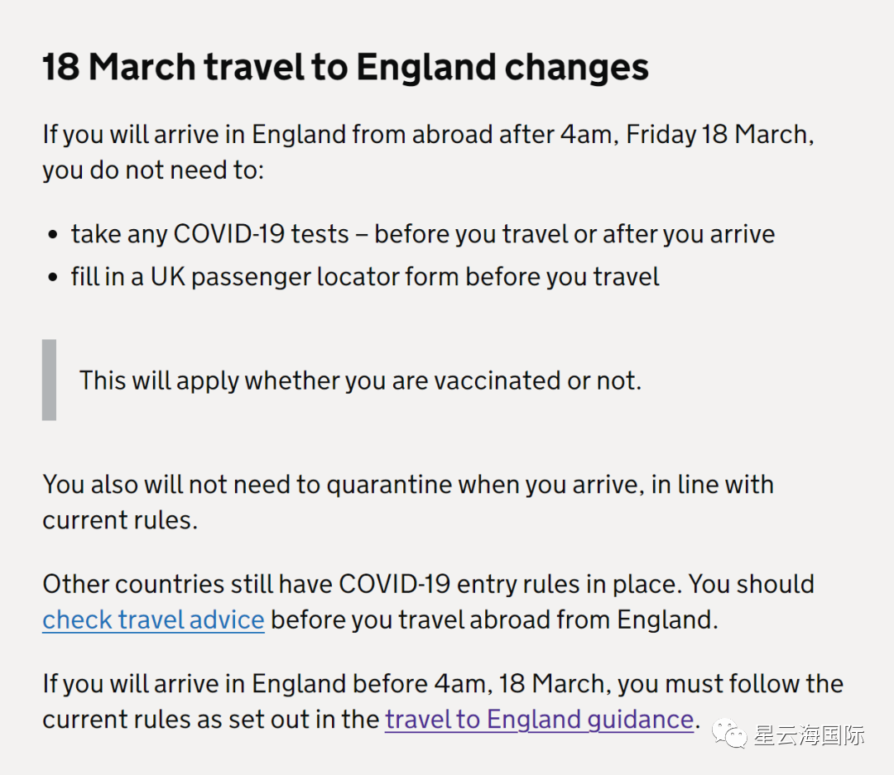Click the 星云海国际 watermark text
Image resolution: width=894 pixels, height=775 pixels.
tap(808, 734)
